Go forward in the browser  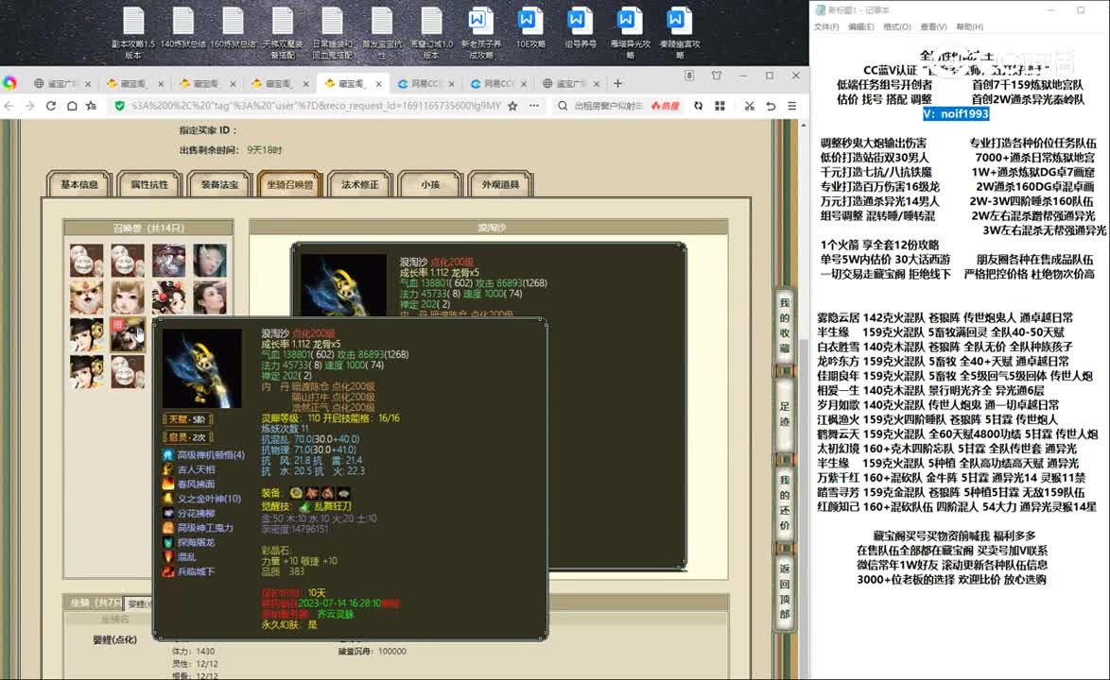pos(29,106)
